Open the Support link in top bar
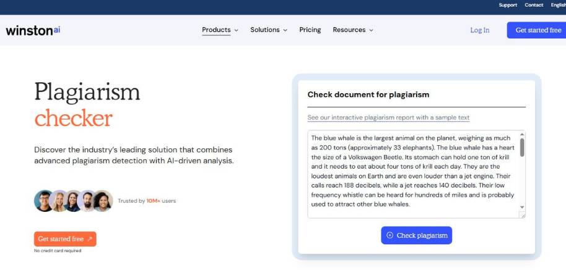Image resolution: width=566 pixels, height=278 pixels. [508, 5]
